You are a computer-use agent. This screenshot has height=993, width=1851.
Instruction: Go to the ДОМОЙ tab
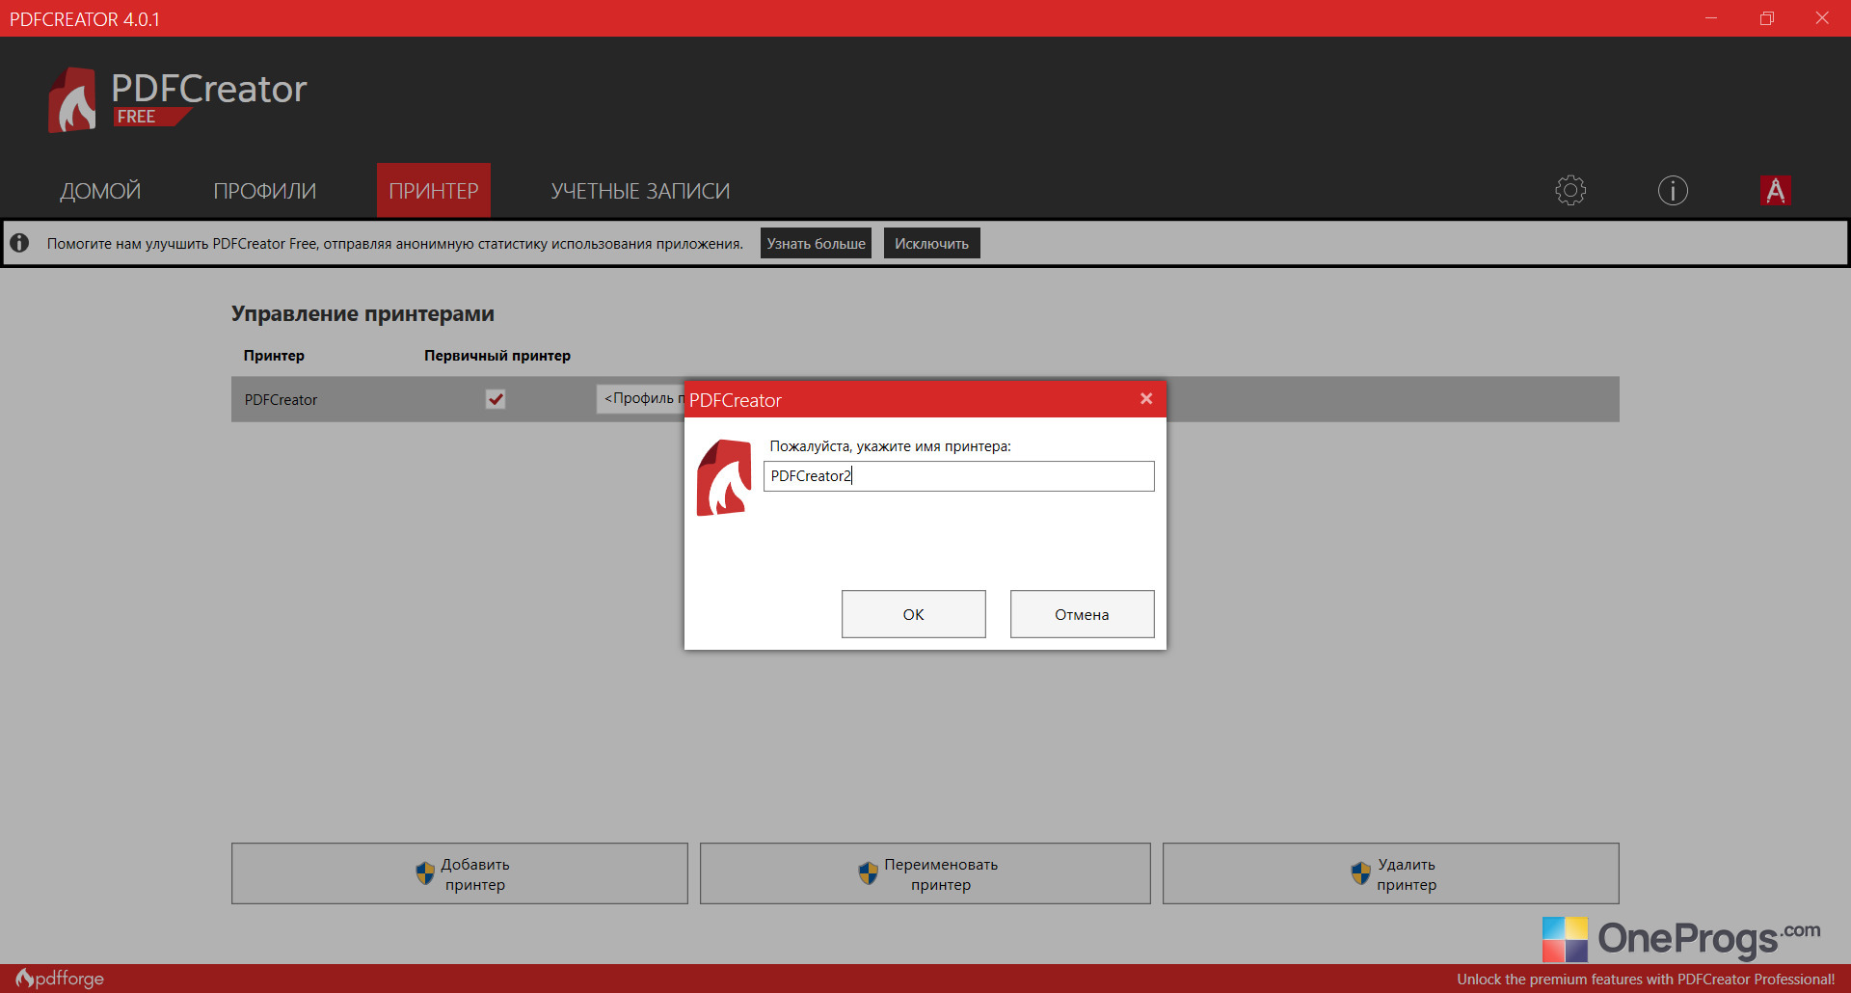100,191
